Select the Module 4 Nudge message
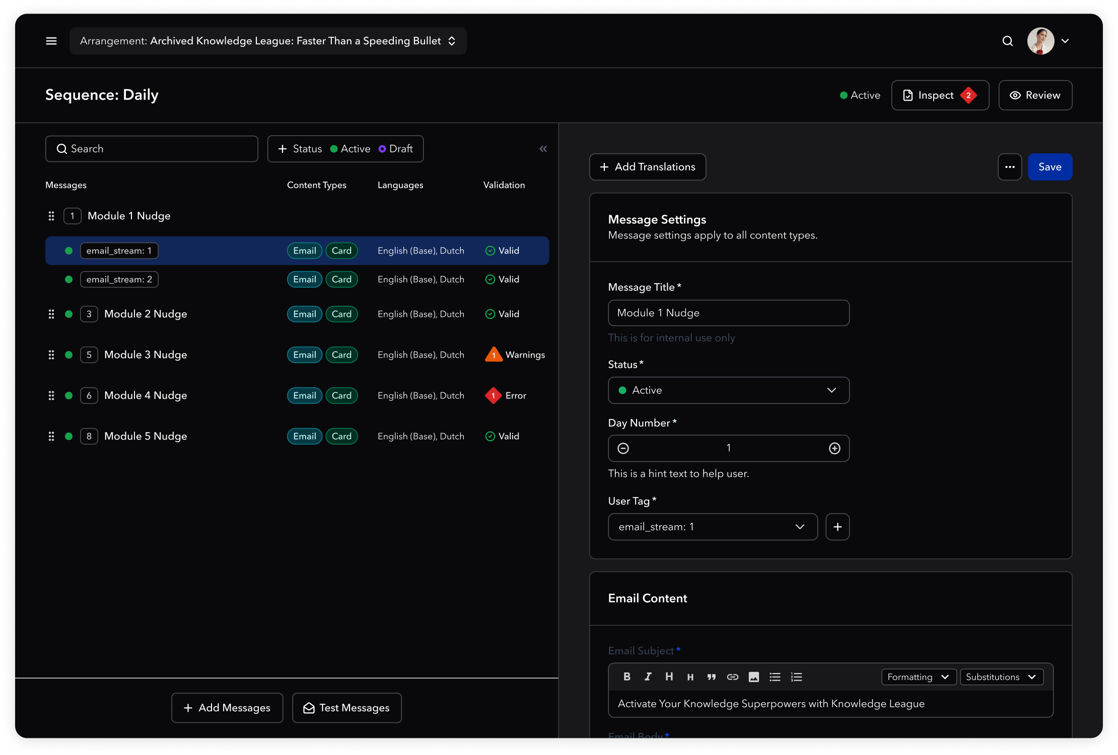 [146, 396]
